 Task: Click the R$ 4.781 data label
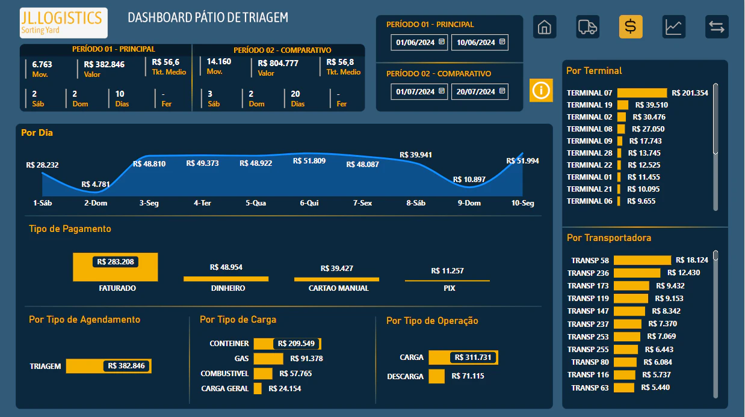point(94,184)
